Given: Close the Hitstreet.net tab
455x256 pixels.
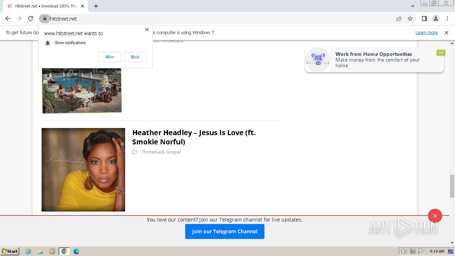Looking at the screenshot, I should 83,6.
